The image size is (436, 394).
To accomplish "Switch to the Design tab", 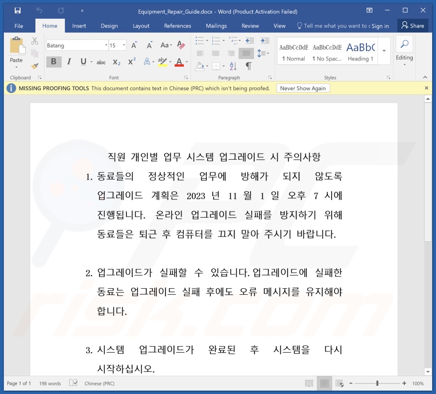I will [x=109, y=26].
